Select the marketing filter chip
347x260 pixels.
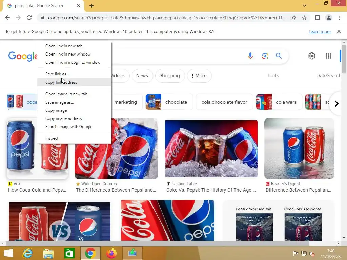click(127, 102)
